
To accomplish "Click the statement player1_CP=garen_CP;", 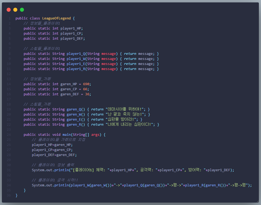I will click(52, 150).
